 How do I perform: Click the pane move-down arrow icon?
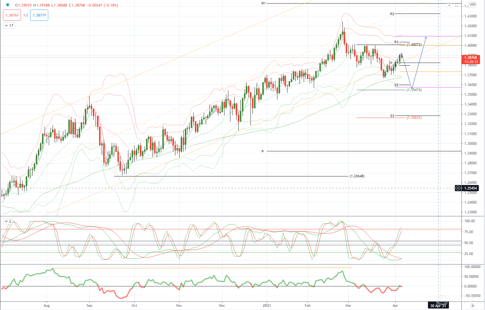449,5
